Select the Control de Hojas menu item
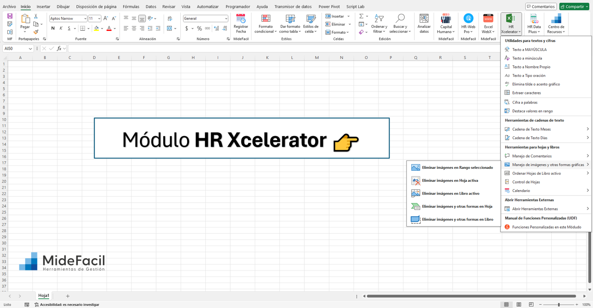The image size is (593, 308). tap(546, 182)
